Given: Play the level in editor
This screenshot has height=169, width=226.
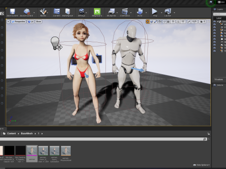Looking at the screenshot, I should (x=155, y=13).
